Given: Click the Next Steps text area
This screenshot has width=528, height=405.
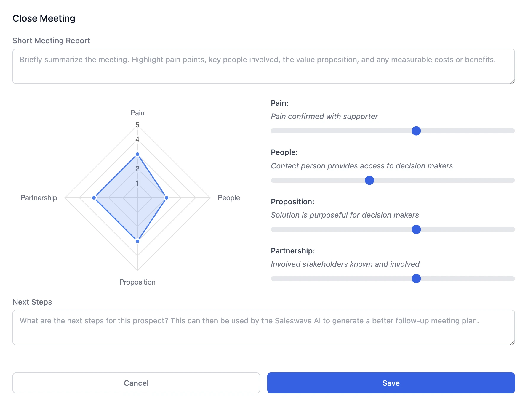Looking at the screenshot, I should [264, 327].
